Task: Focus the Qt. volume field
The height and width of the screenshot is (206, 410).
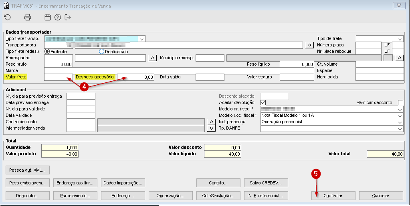Action: point(380,64)
